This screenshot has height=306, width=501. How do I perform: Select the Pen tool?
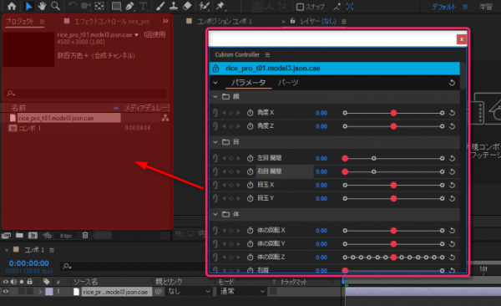(x=129, y=6)
